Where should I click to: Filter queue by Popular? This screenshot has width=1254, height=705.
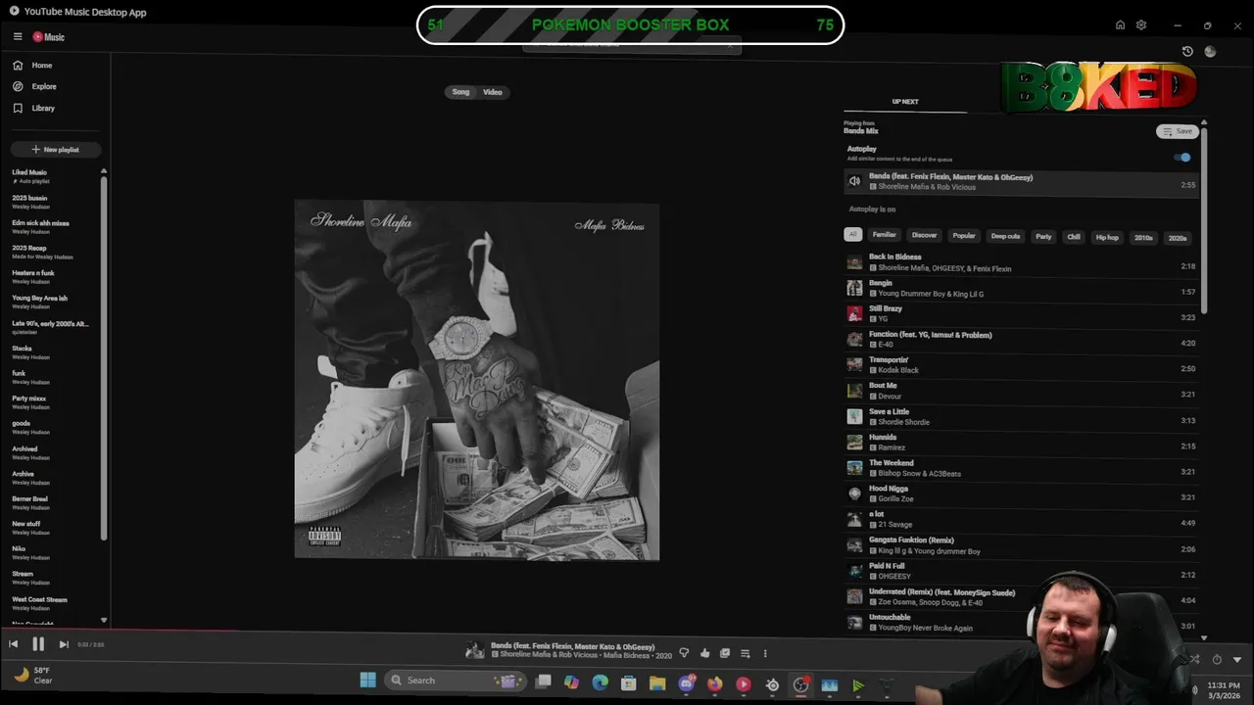pos(964,235)
